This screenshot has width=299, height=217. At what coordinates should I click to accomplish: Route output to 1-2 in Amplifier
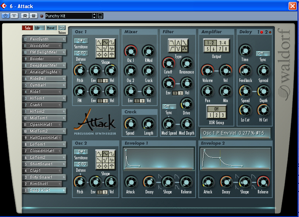(x=210, y=43)
